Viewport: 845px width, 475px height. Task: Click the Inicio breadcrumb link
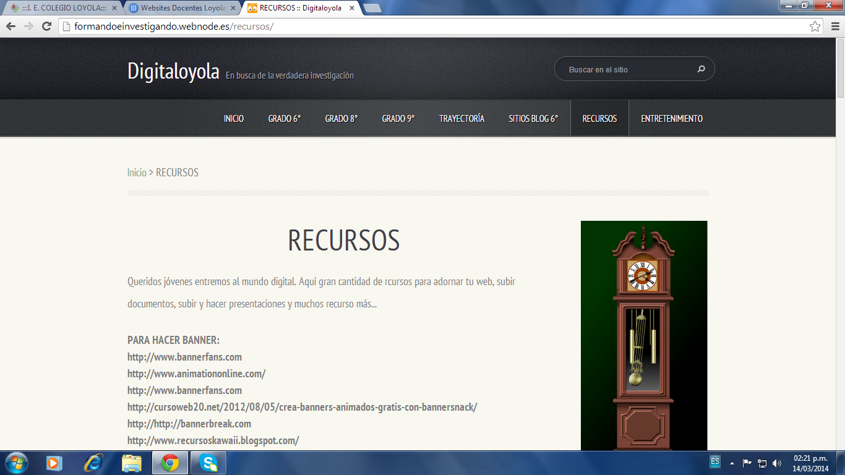click(x=137, y=173)
